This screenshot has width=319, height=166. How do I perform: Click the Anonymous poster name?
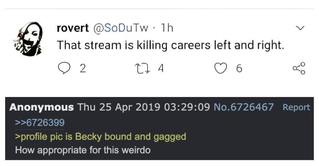(x=42, y=107)
